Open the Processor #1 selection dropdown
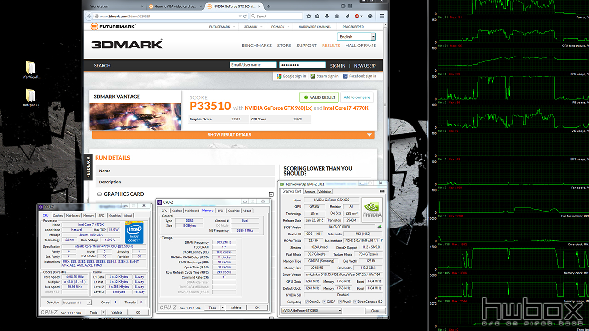The image size is (589, 331). coord(76,302)
